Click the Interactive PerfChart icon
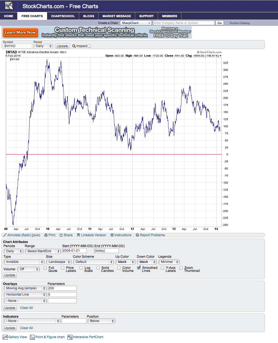 coord(70,337)
